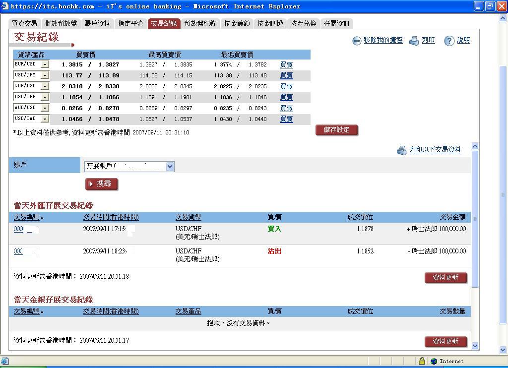Click the Internet zone globe icon
The width and height of the screenshot is (508, 368).
click(434, 361)
